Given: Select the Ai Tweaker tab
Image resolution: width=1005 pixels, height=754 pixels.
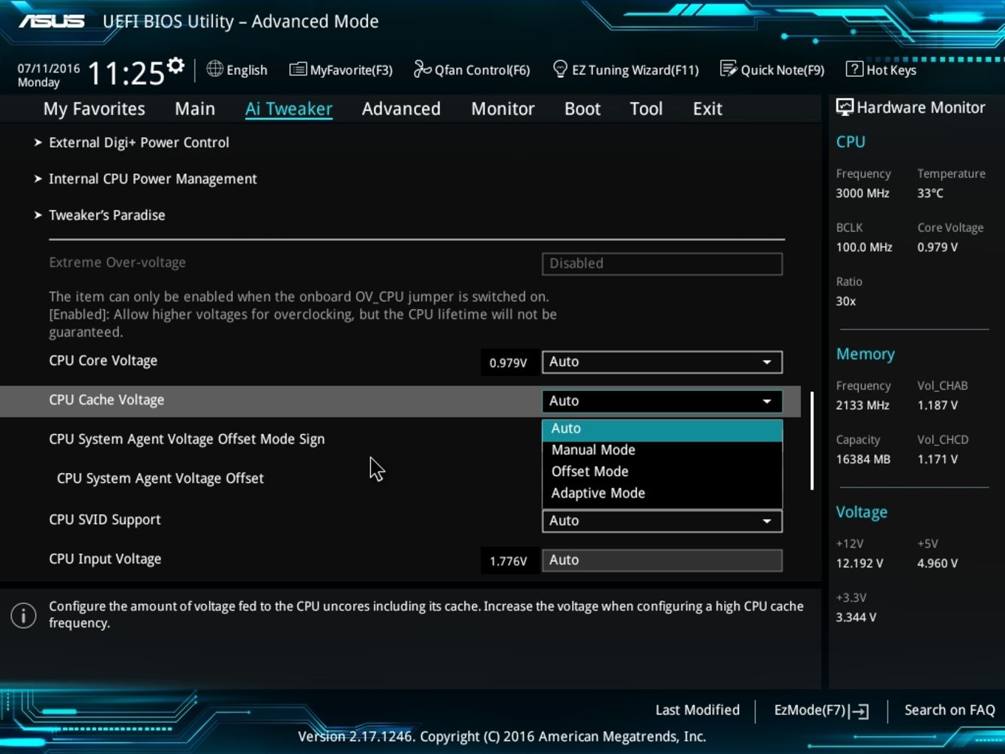Looking at the screenshot, I should (289, 109).
